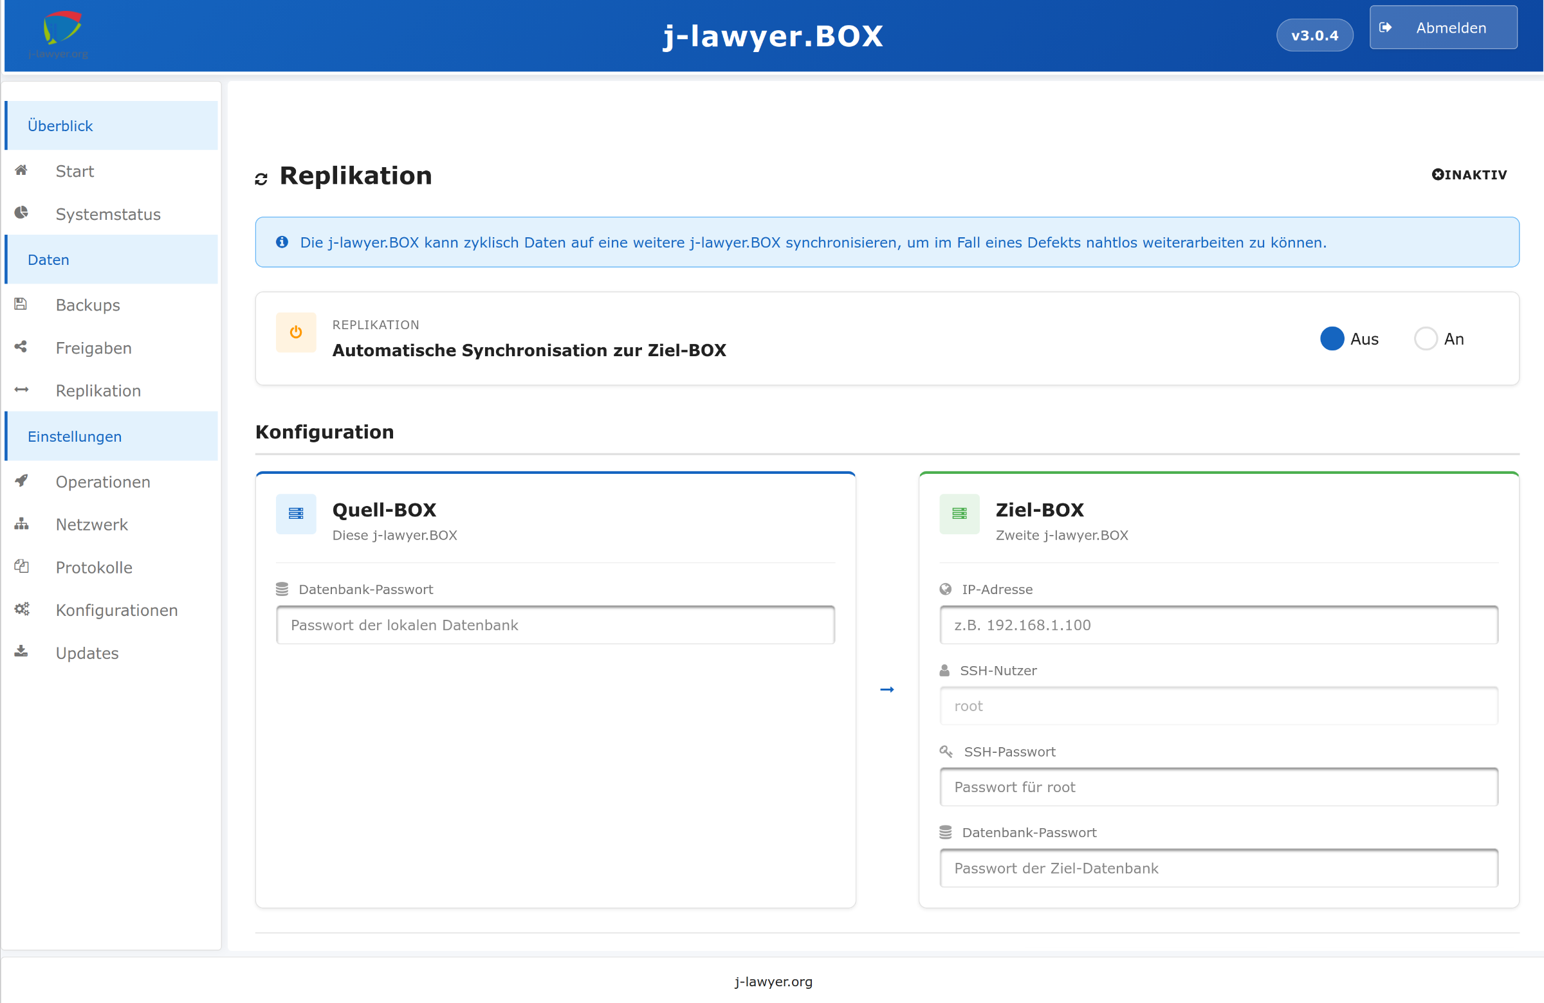Open the Protokolle sidebar menu item
This screenshot has height=1003, width=1544.
point(94,567)
